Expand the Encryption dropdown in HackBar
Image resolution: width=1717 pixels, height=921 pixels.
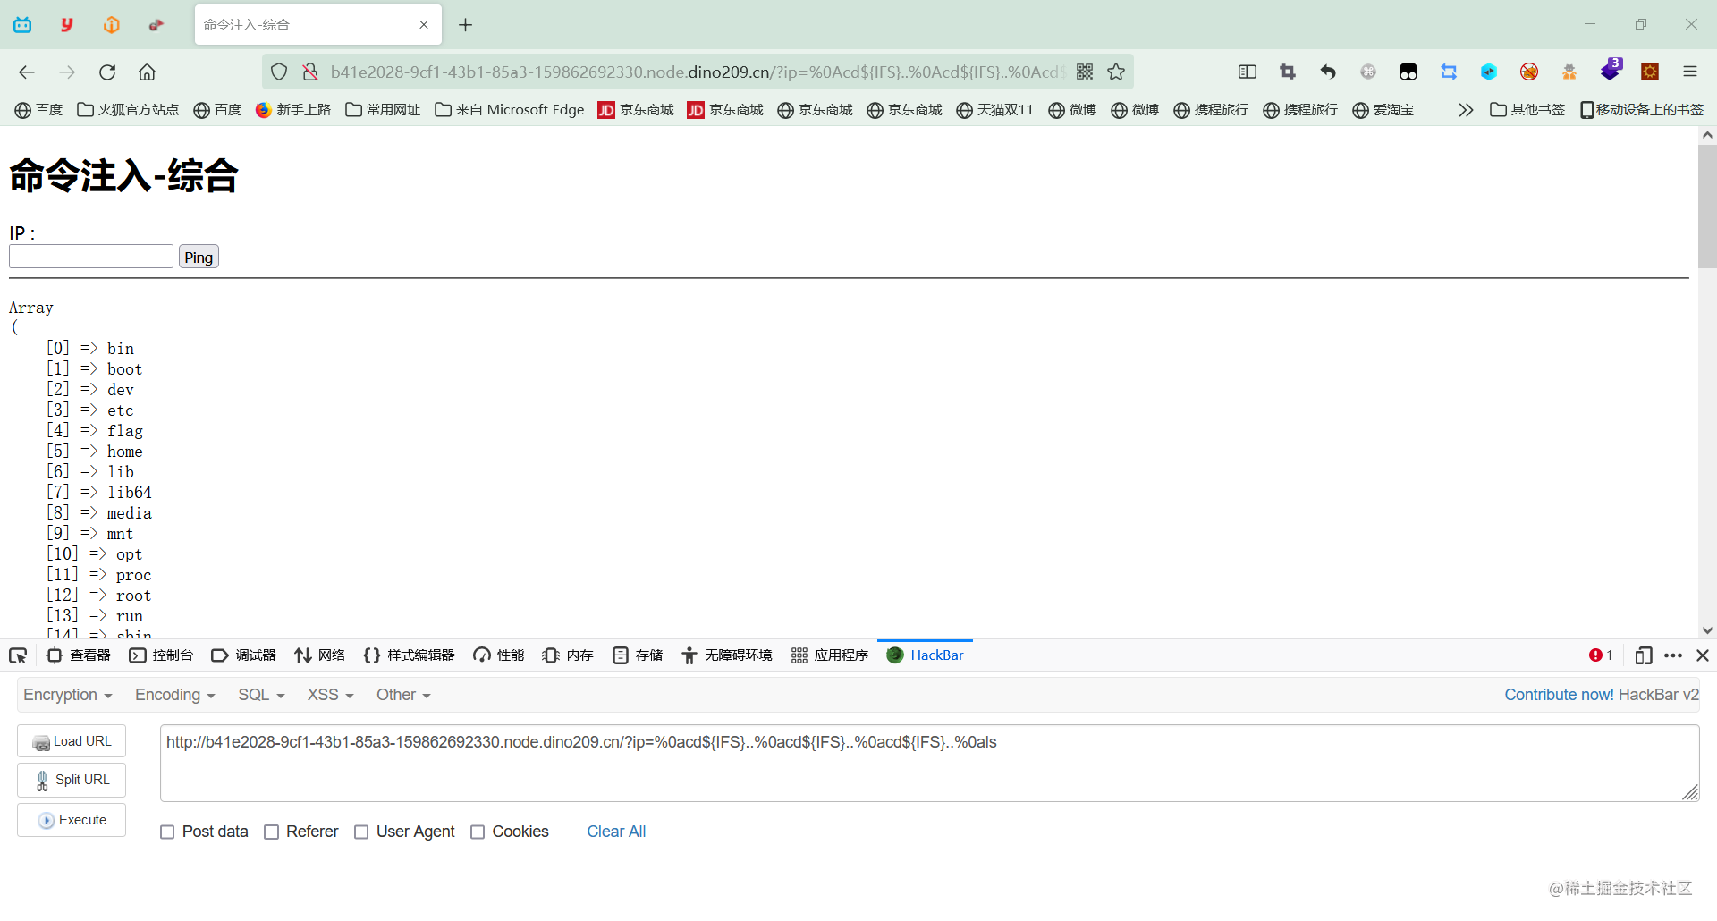coord(68,695)
